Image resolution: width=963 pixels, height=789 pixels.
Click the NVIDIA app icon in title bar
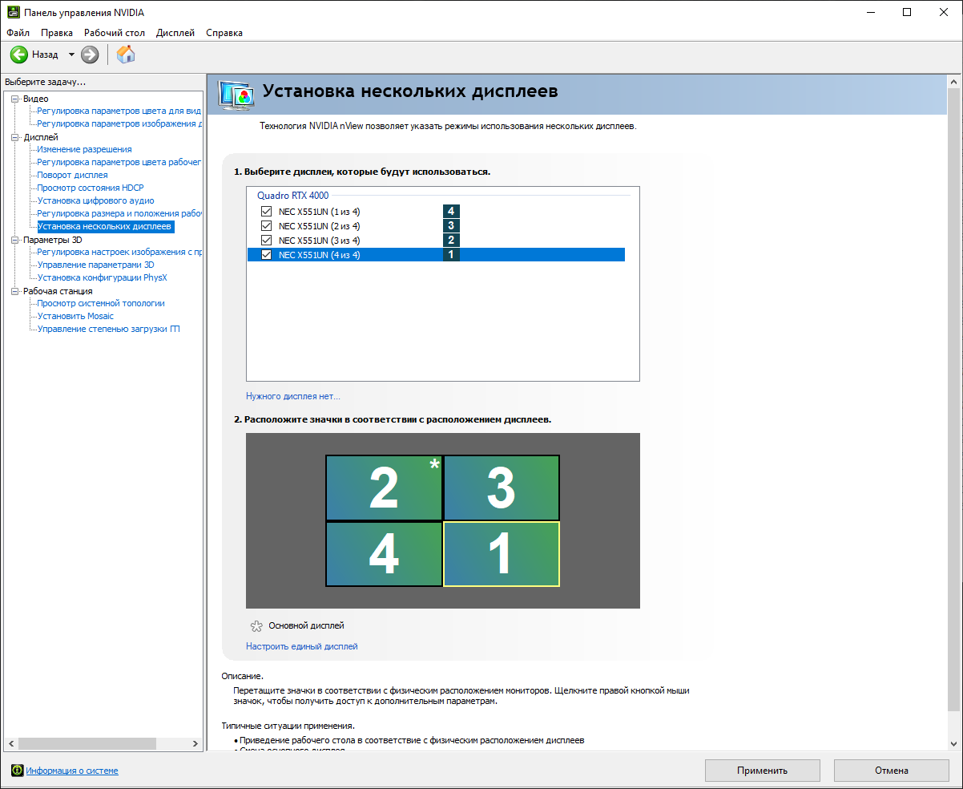[14, 13]
